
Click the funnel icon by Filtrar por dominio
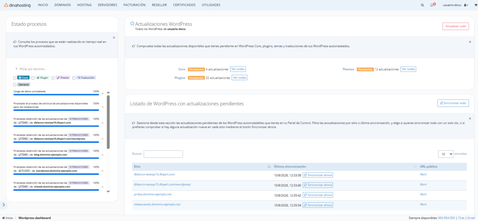click(16, 69)
